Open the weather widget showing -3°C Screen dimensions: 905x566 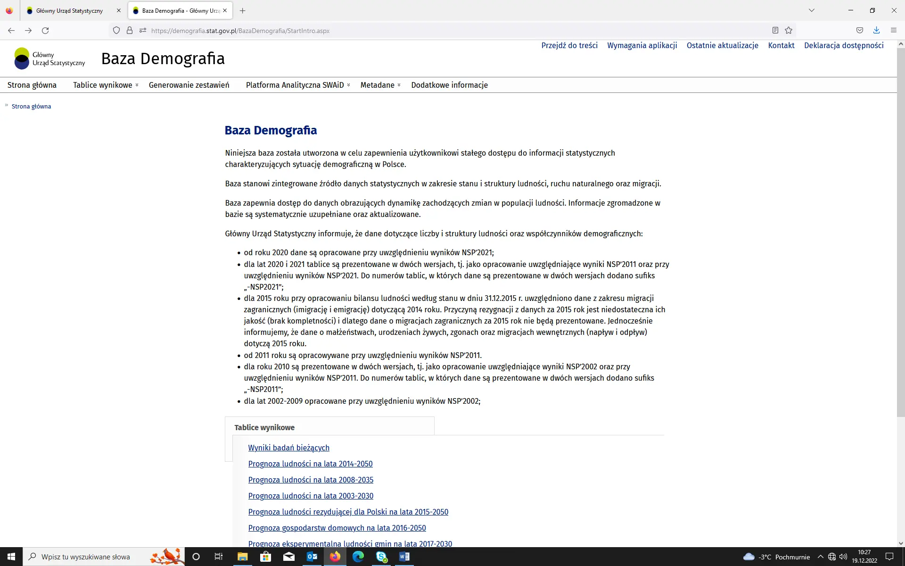[x=776, y=557]
